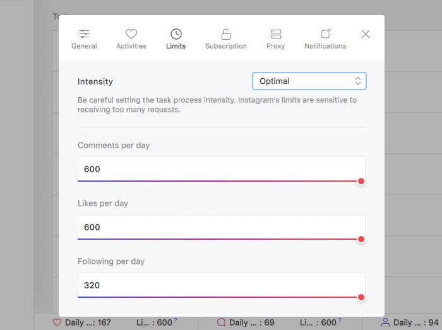Focus the Following per day field showing 320
Screen dimensions: 442x330
[221, 285]
